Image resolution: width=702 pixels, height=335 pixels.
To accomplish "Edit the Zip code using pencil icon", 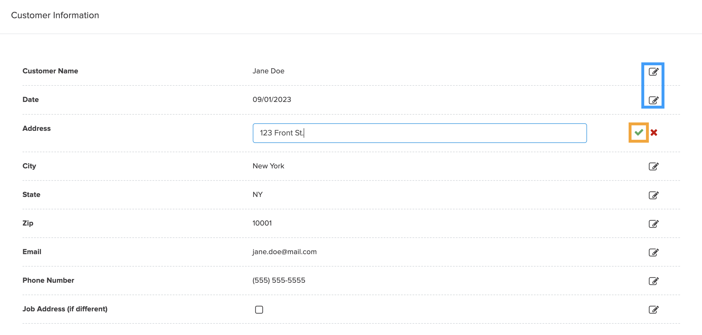I will pyautogui.click(x=653, y=224).
